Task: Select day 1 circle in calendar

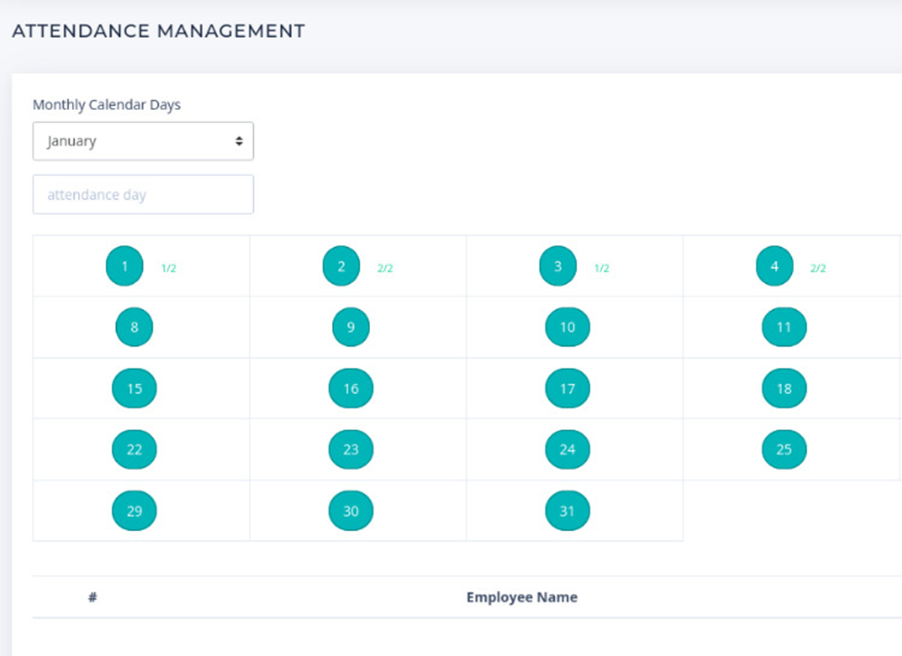Action: click(124, 266)
